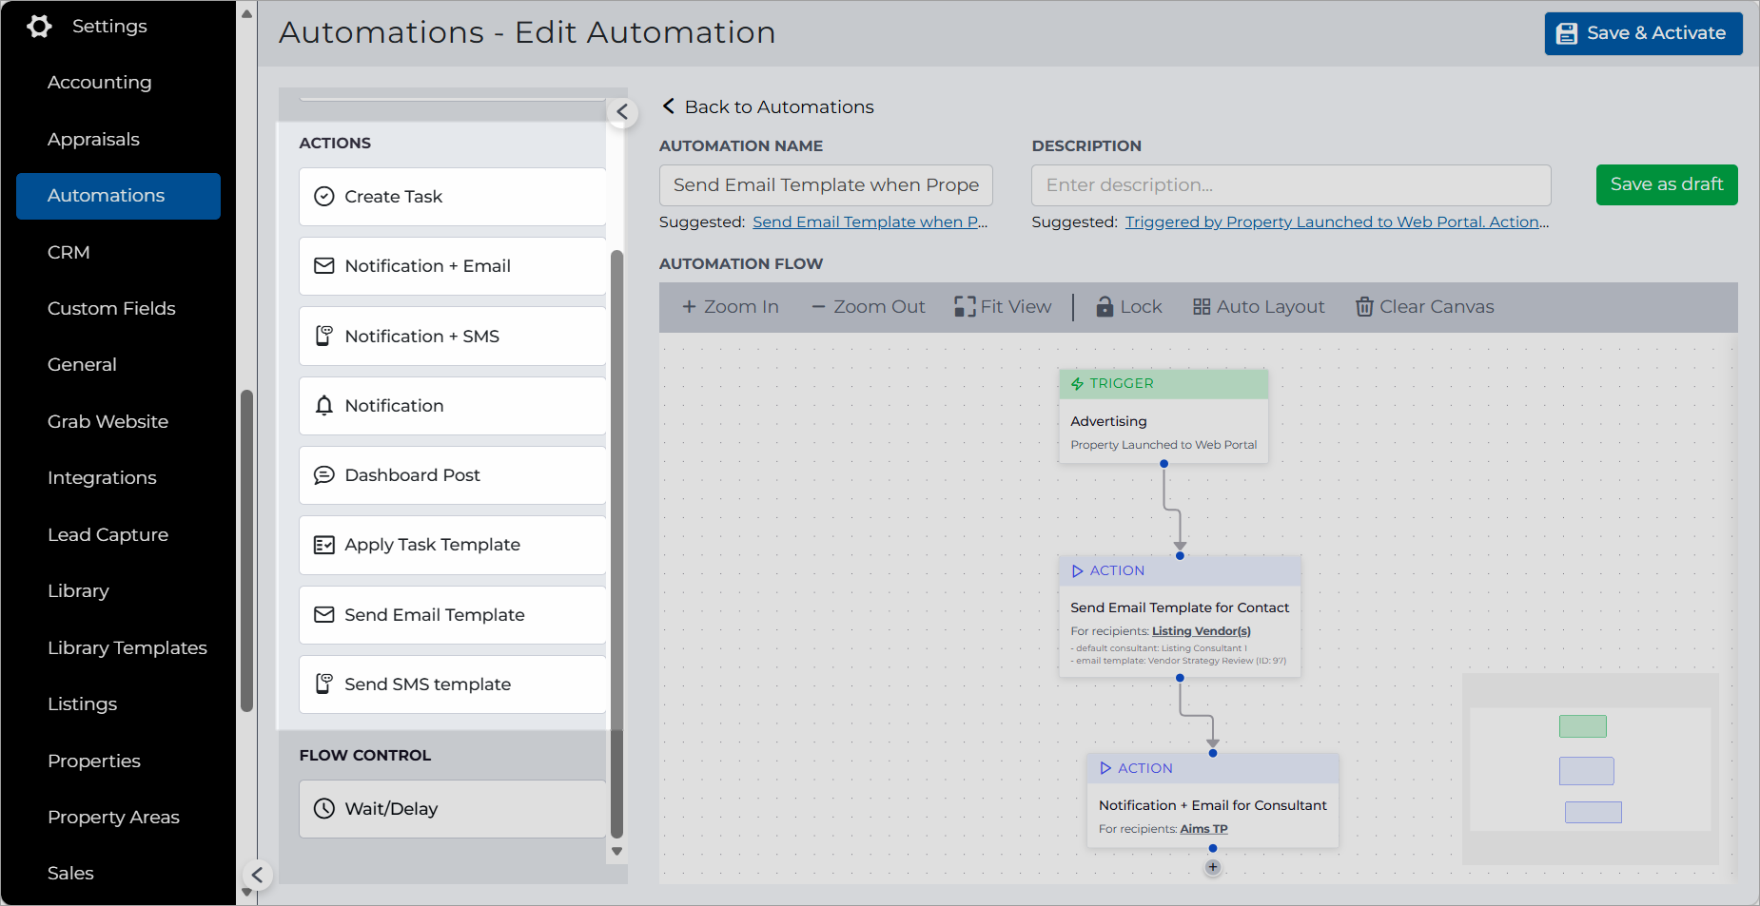Screen dimensions: 1760x906
Task: Open Grab Website settings
Action: pos(108,422)
